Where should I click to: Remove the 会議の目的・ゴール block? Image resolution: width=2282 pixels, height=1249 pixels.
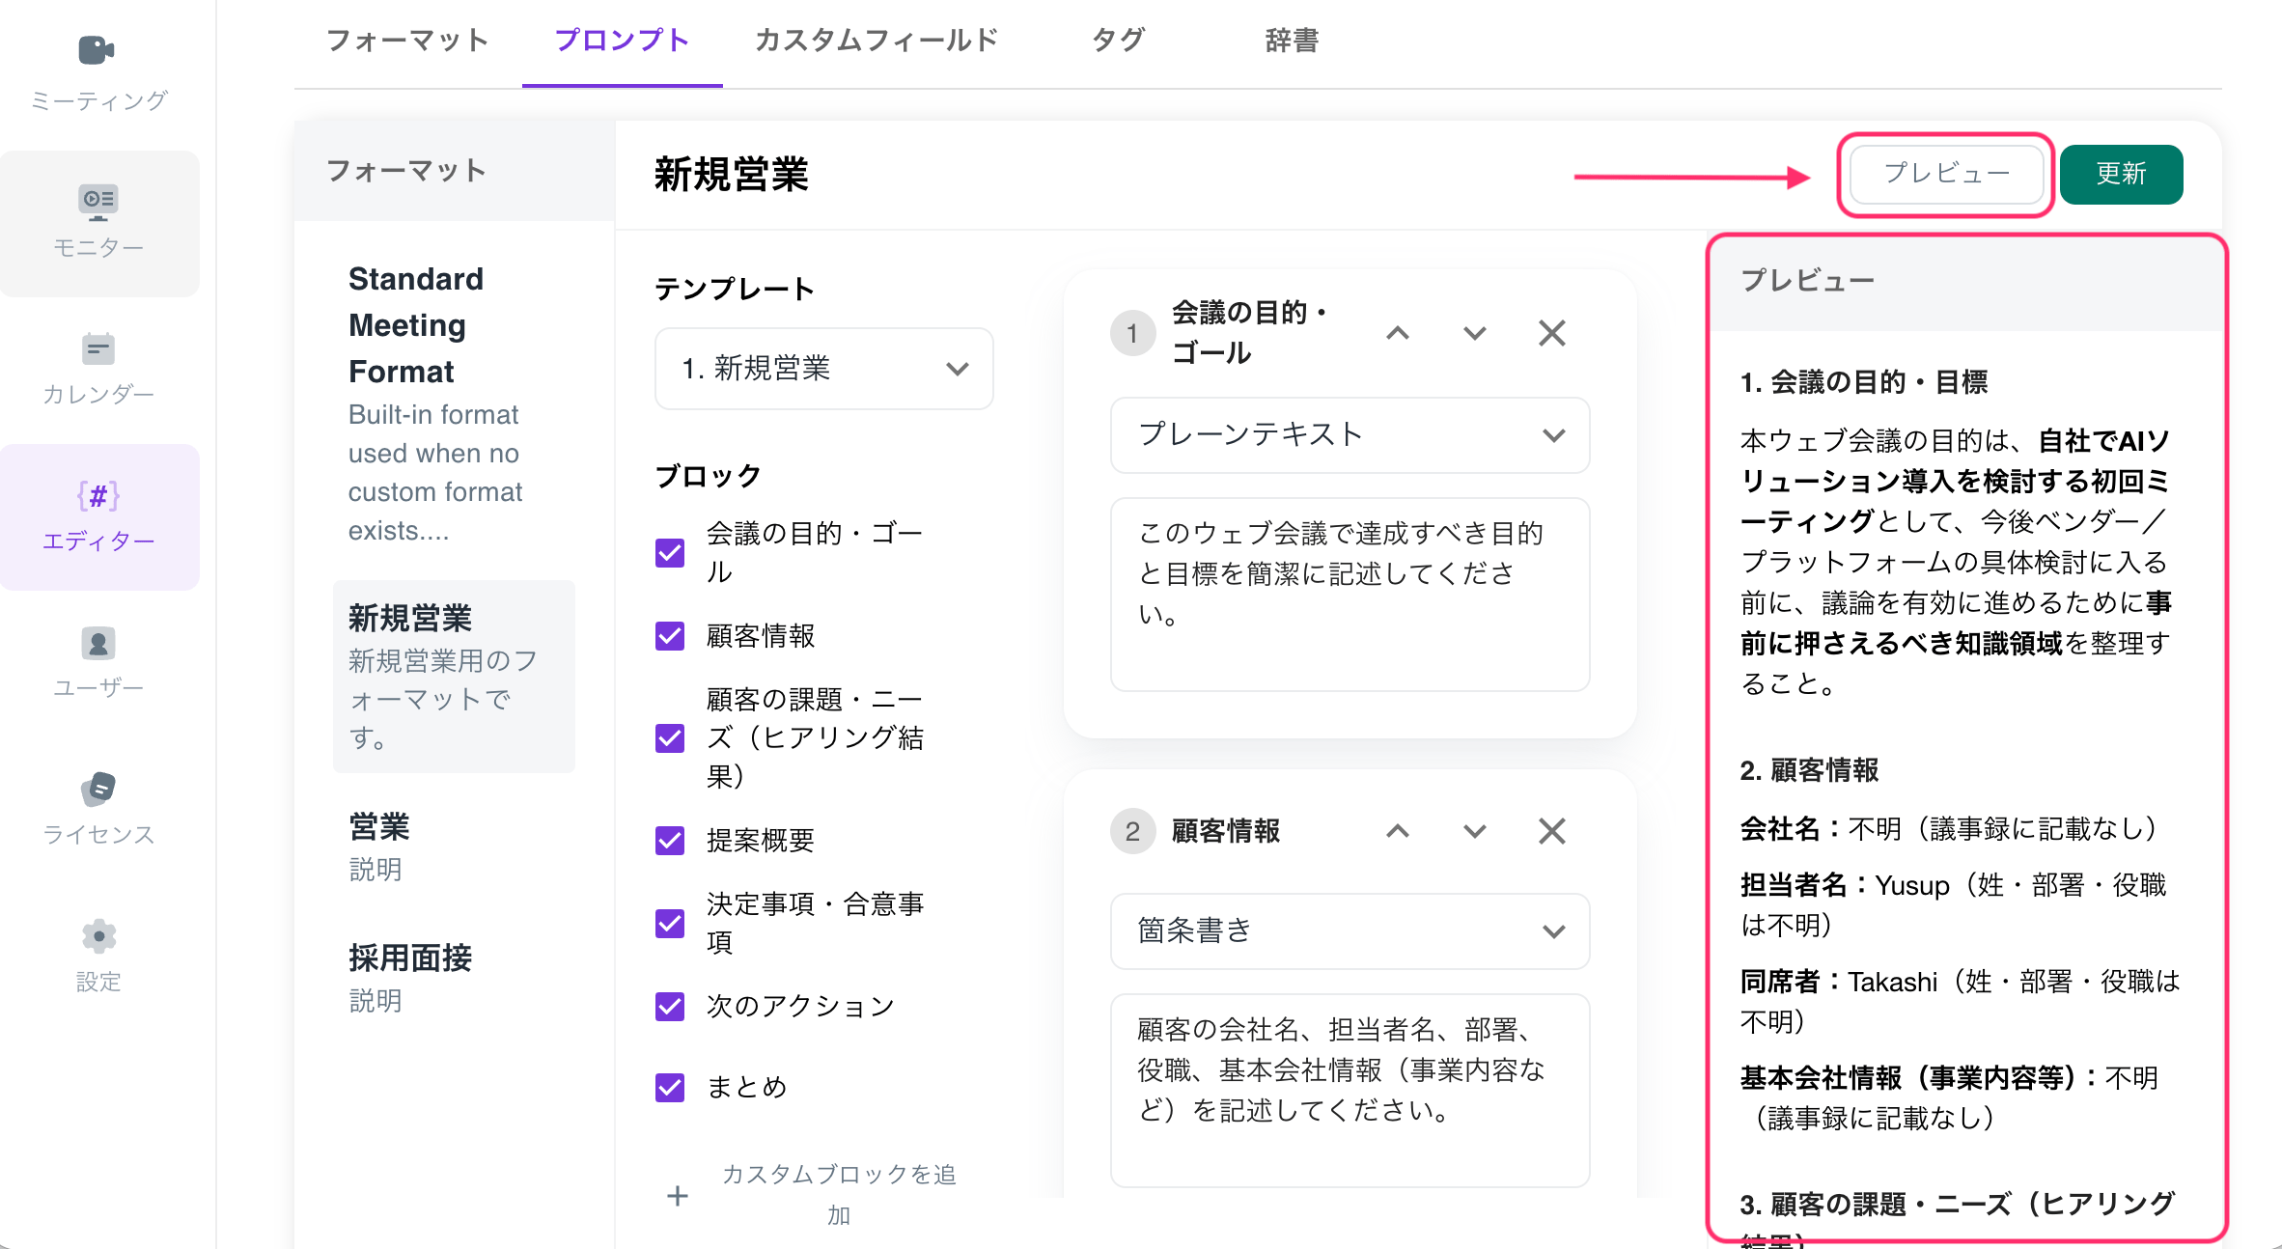pos(1551,334)
